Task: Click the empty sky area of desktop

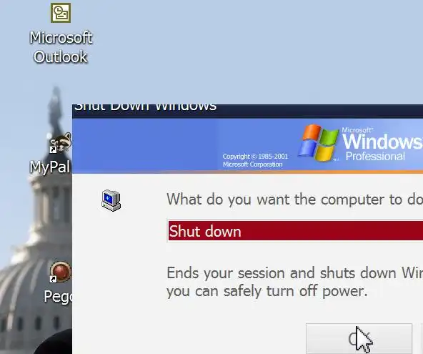Action: click(x=243, y=49)
